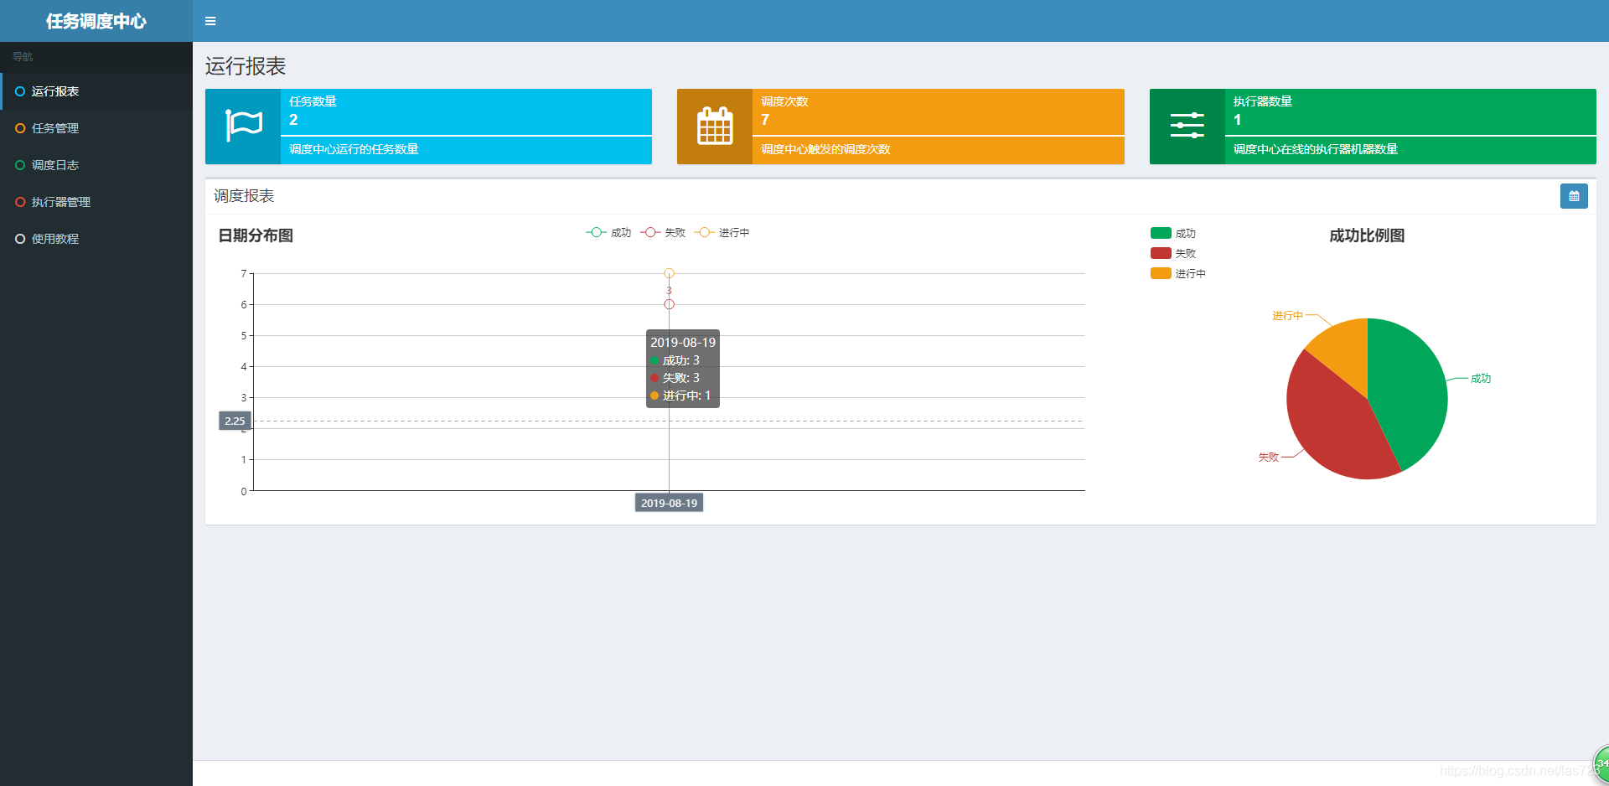The height and width of the screenshot is (786, 1609).
Task: Click the 进行中 label beside the pie
Action: pos(1287,316)
